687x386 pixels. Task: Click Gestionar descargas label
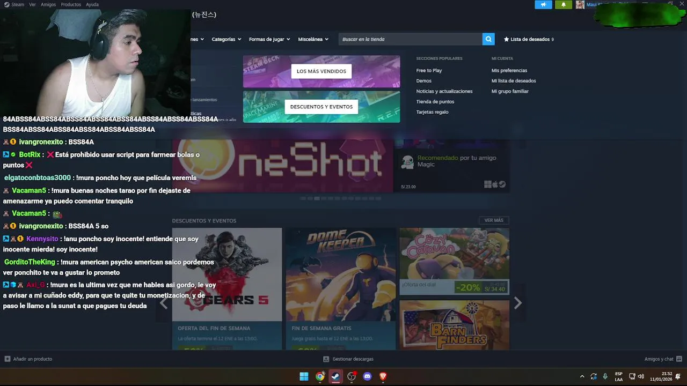(x=353, y=359)
